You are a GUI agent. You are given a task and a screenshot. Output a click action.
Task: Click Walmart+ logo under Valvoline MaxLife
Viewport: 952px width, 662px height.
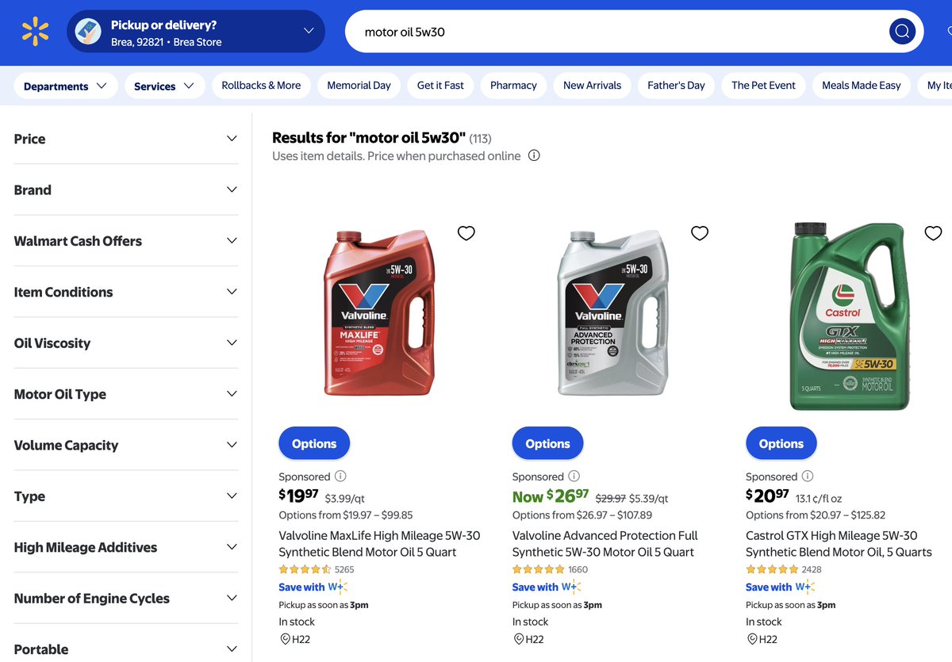(x=338, y=587)
